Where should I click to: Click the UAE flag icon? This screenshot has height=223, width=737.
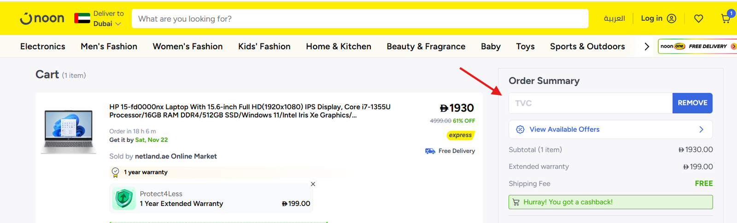(82, 18)
